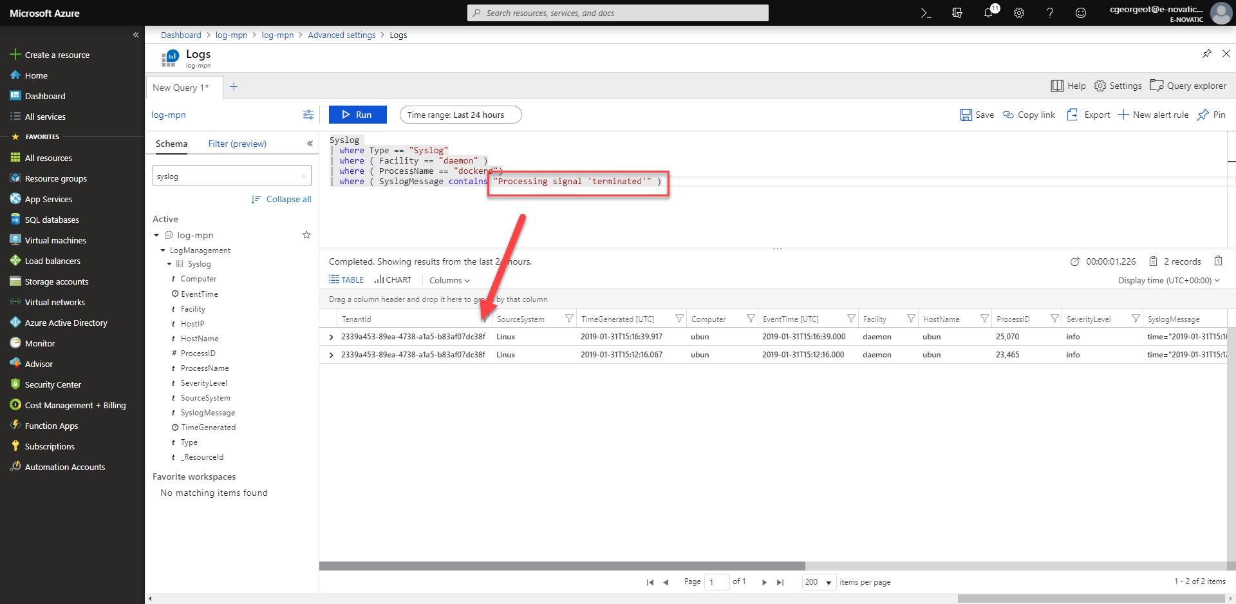Screen dimensions: 1236x604
Task: Click the Dashboard breadcrumb link
Action: point(181,35)
